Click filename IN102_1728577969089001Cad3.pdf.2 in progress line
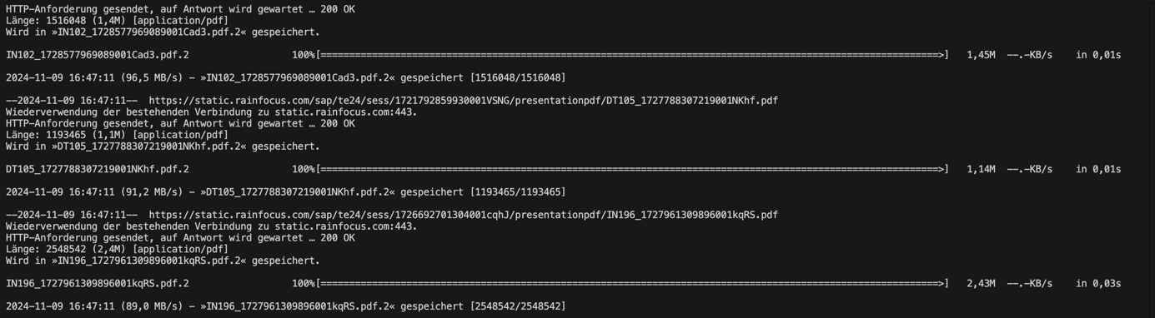The width and height of the screenshot is (1155, 318). point(98,55)
